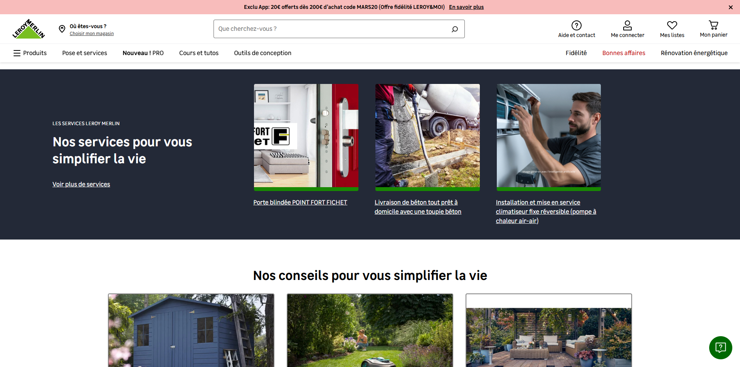Screen dimensions: 740x367
Task: Click Choisir mon magasin link
Action: pos(92,34)
